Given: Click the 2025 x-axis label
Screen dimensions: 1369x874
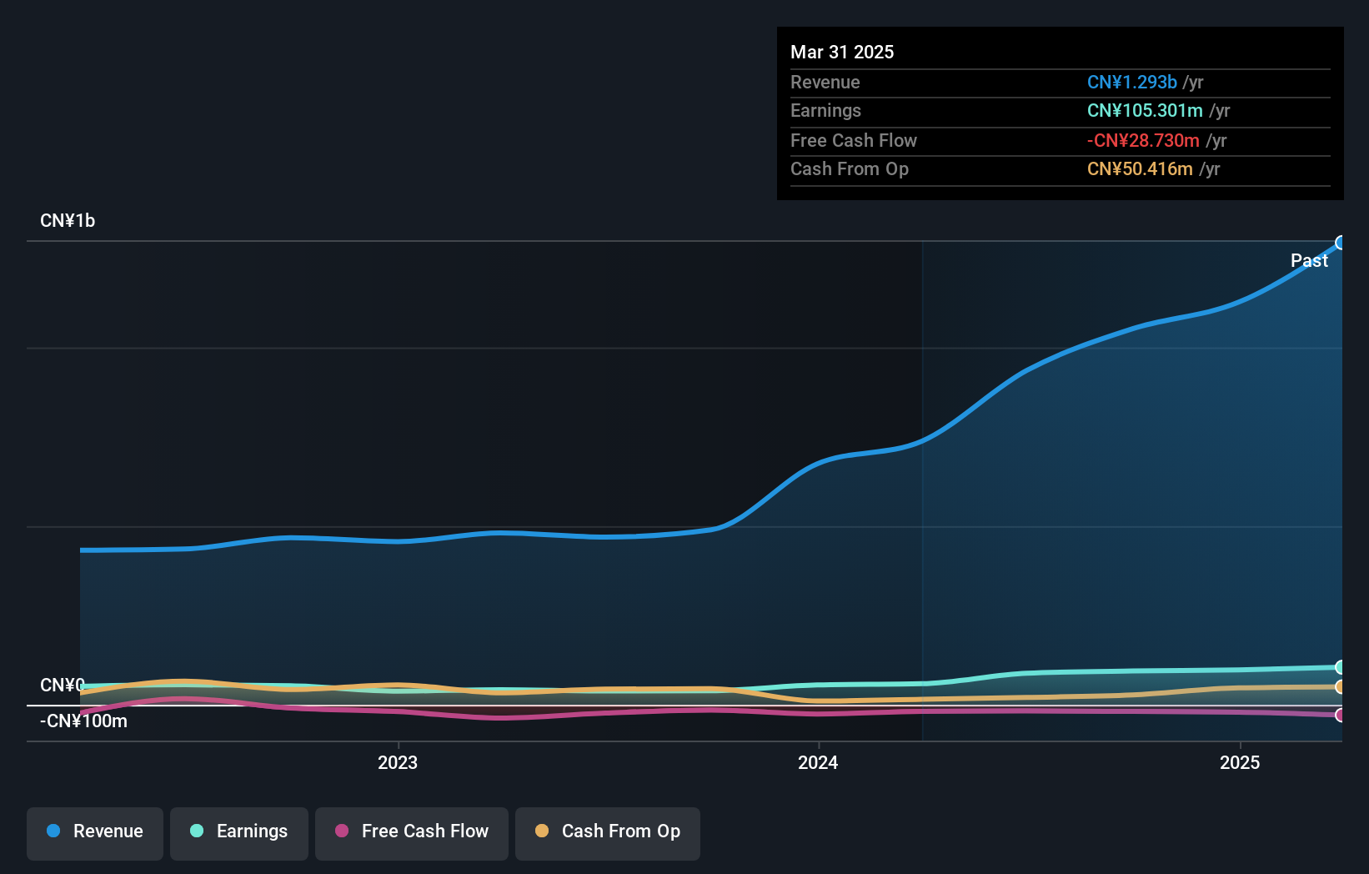Looking at the screenshot, I should [x=1240, y=762].
